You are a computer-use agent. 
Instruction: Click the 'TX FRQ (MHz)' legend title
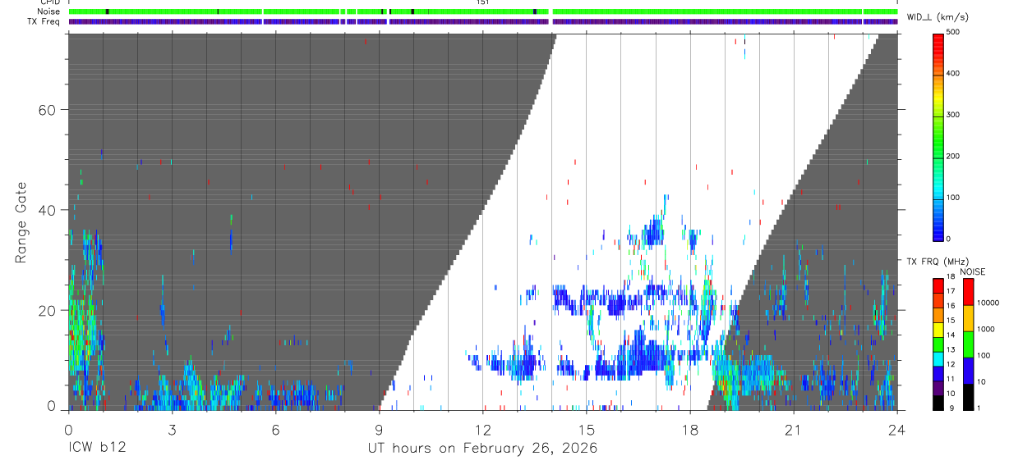(x=936, y=261)
